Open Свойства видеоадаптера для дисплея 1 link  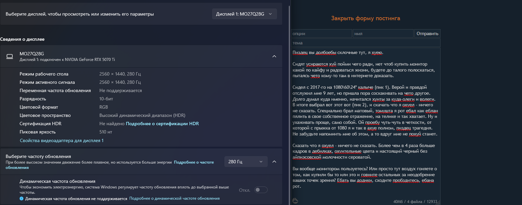[62, 140]
